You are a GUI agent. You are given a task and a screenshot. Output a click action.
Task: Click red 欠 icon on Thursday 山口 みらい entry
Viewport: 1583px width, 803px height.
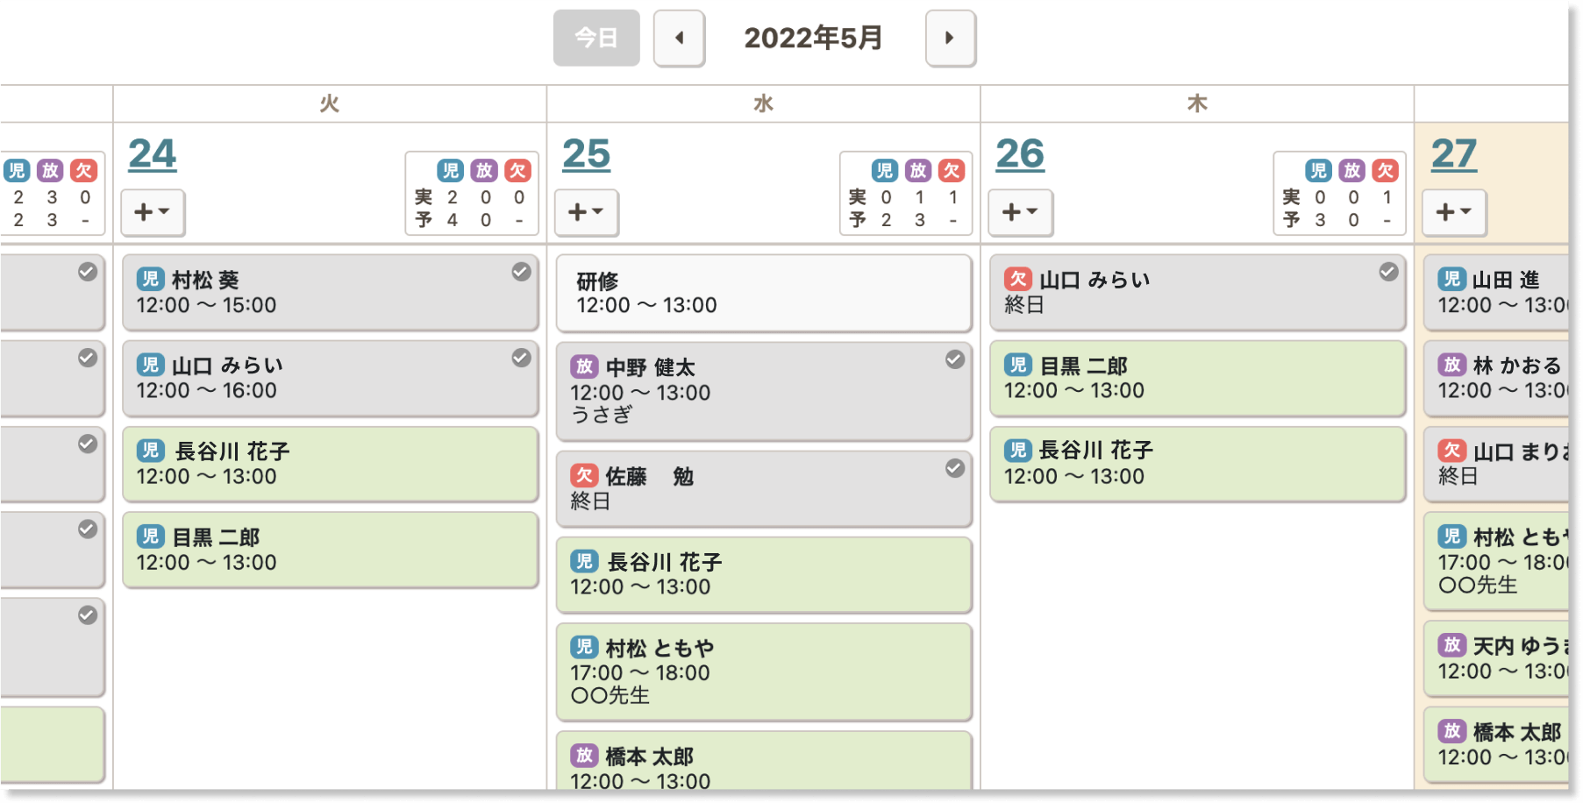(1017, 279)
